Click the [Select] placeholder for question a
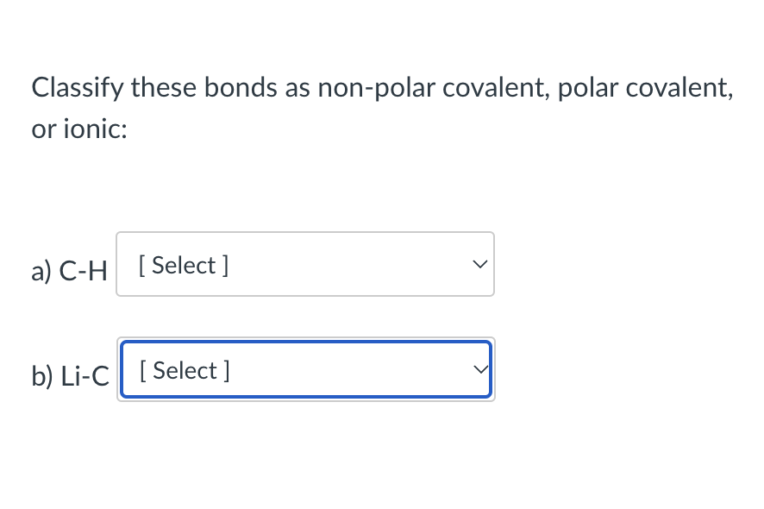 pyautogui.click(x=182, y=265)
